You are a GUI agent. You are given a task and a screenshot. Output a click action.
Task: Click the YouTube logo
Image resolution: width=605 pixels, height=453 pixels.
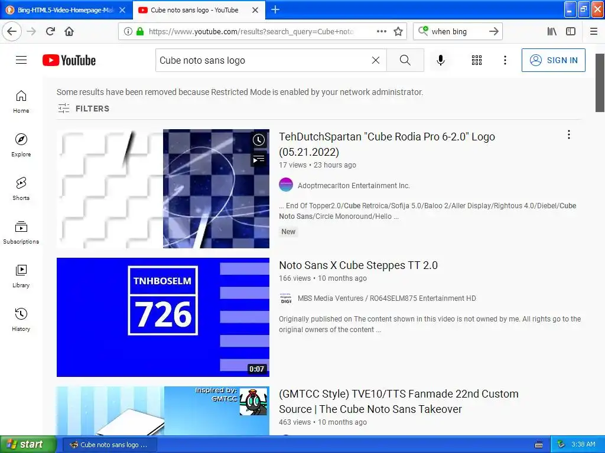point(69,60)
